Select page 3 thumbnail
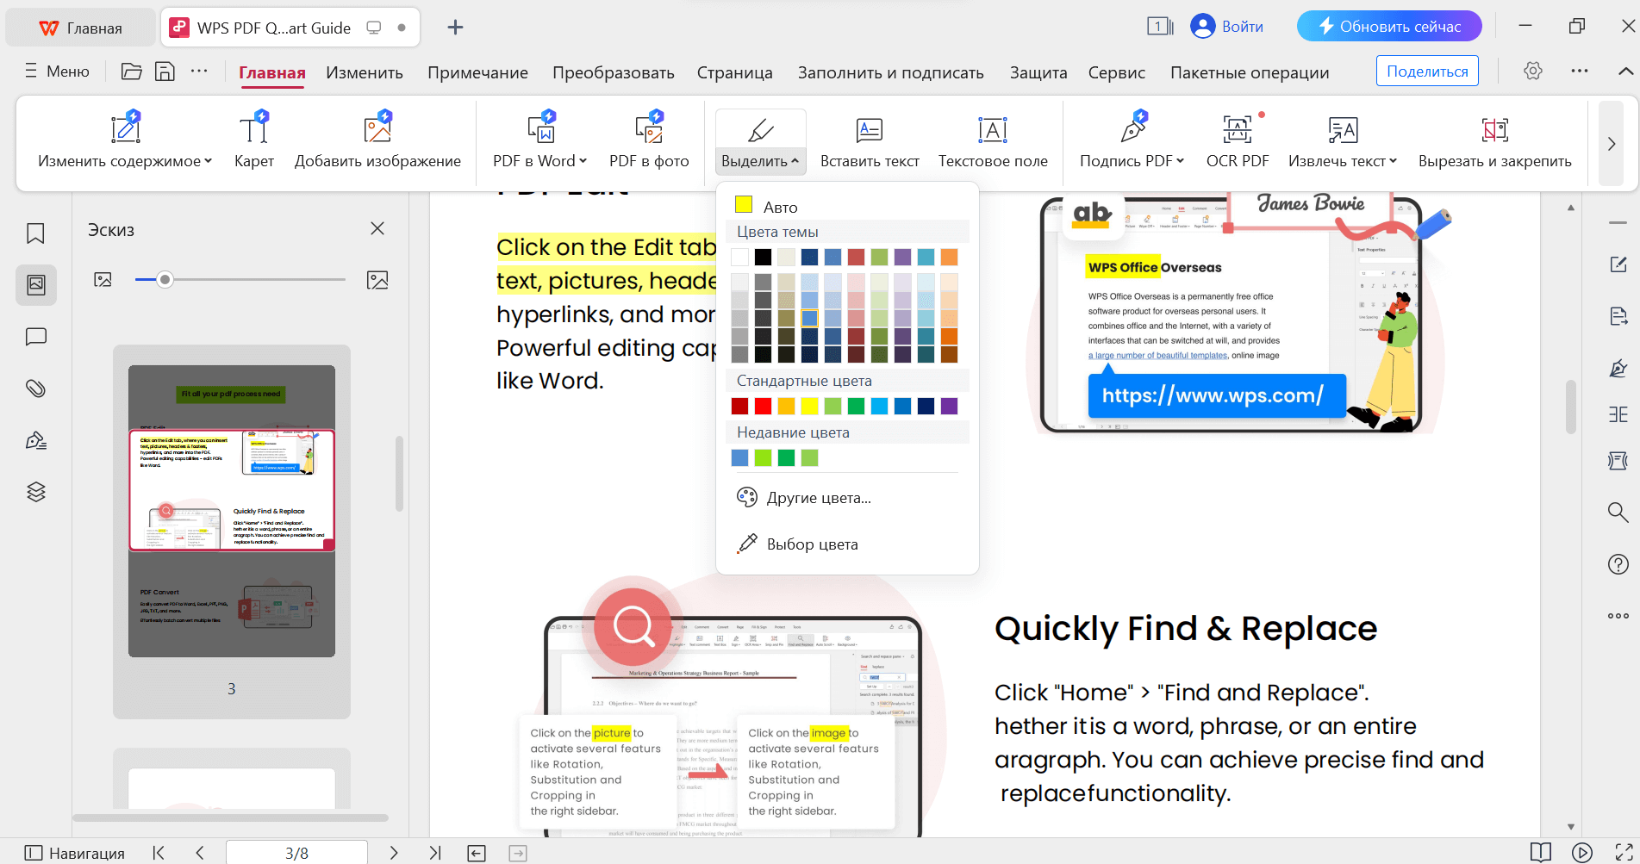Screen dimensions: 1640x864 pos(232,511)
